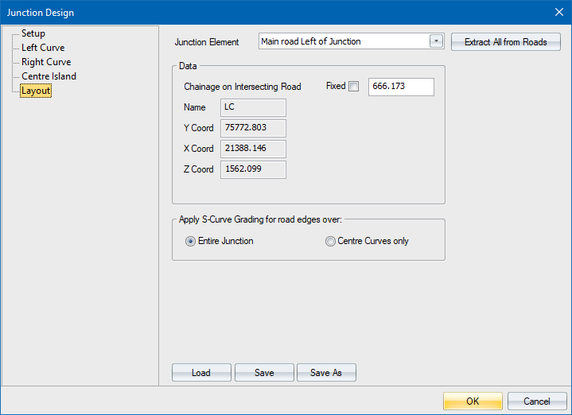Confirm the dialog with OK
Image resolution: width=572 pixels, height=415 pixels.
pos(473,401)
